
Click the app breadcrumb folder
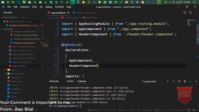pos(56,18)
